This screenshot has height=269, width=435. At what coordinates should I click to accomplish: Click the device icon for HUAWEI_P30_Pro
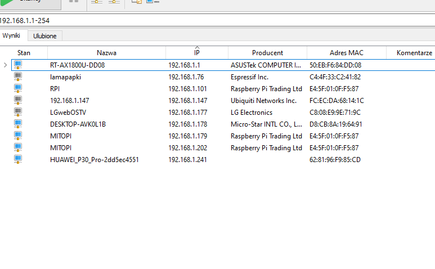click(x=18, y=159)
